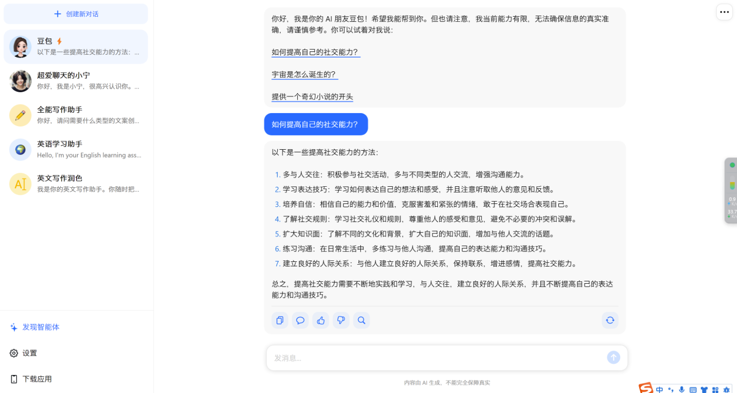Click the AI icon of 英文写作润色

coord(20,183)
